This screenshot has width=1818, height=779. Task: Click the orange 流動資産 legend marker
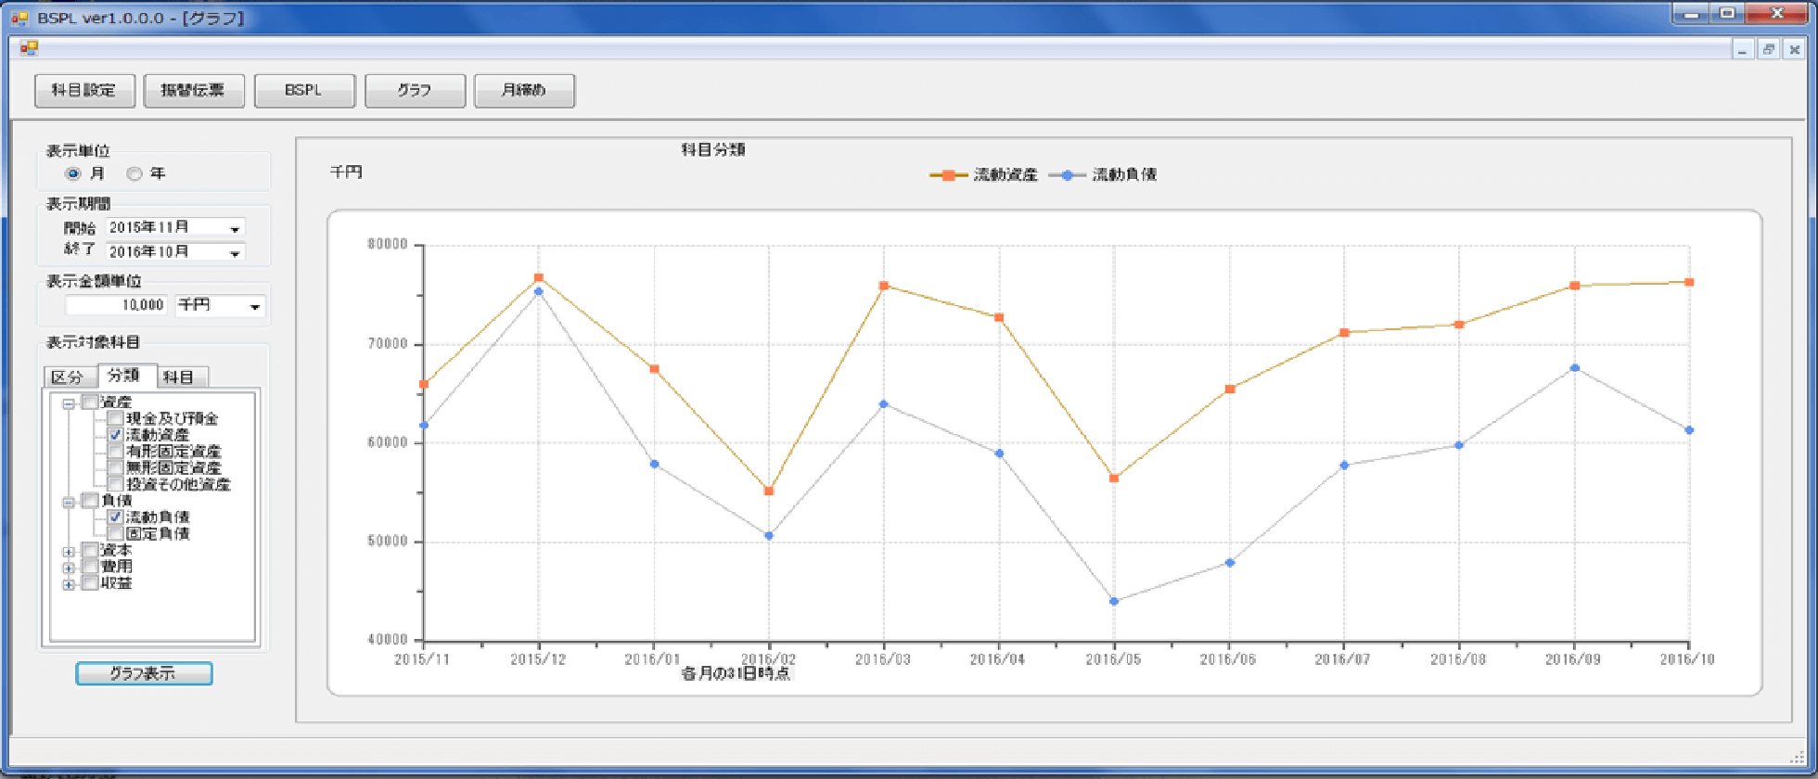pyautogui.click(x=948, y=175)
